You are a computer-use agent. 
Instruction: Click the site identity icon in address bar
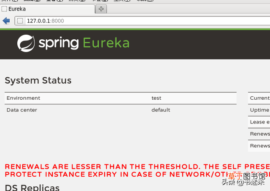tap(20, 21)
